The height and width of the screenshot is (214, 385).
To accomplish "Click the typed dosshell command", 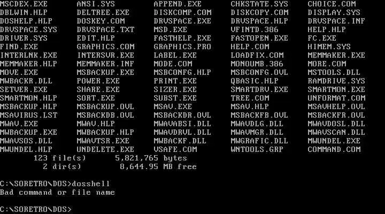I will (91, 184).
